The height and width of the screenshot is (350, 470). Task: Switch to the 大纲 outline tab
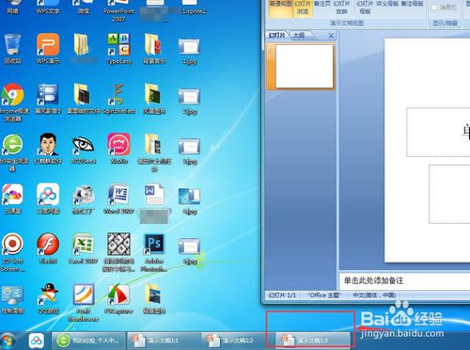[299, 35]
